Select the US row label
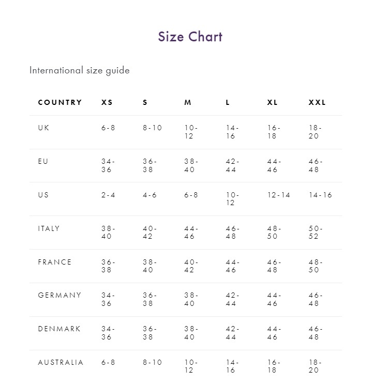This screenshot has width=373, height=386. point(43,195)
